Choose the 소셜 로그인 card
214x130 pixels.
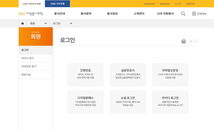(x=128, y=102)
